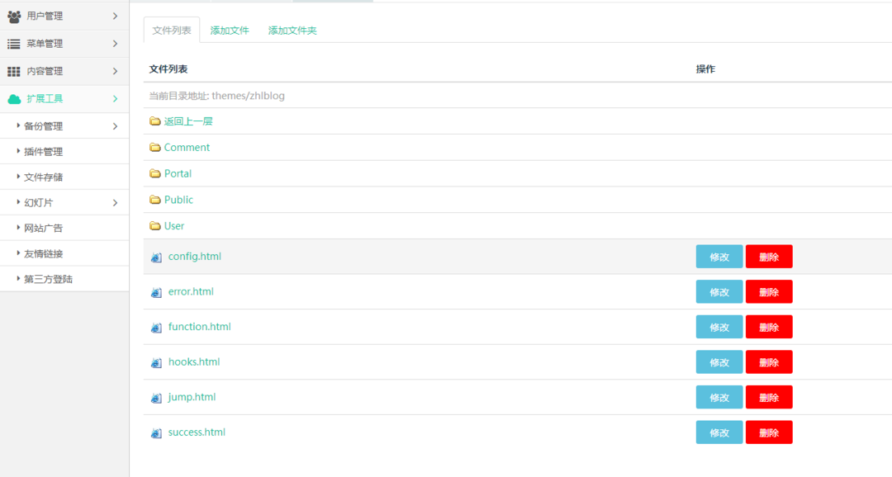This screenshot has height=477, width=892.
Task: Select 扩展工具 menu label
Action: tap(45, 99)
